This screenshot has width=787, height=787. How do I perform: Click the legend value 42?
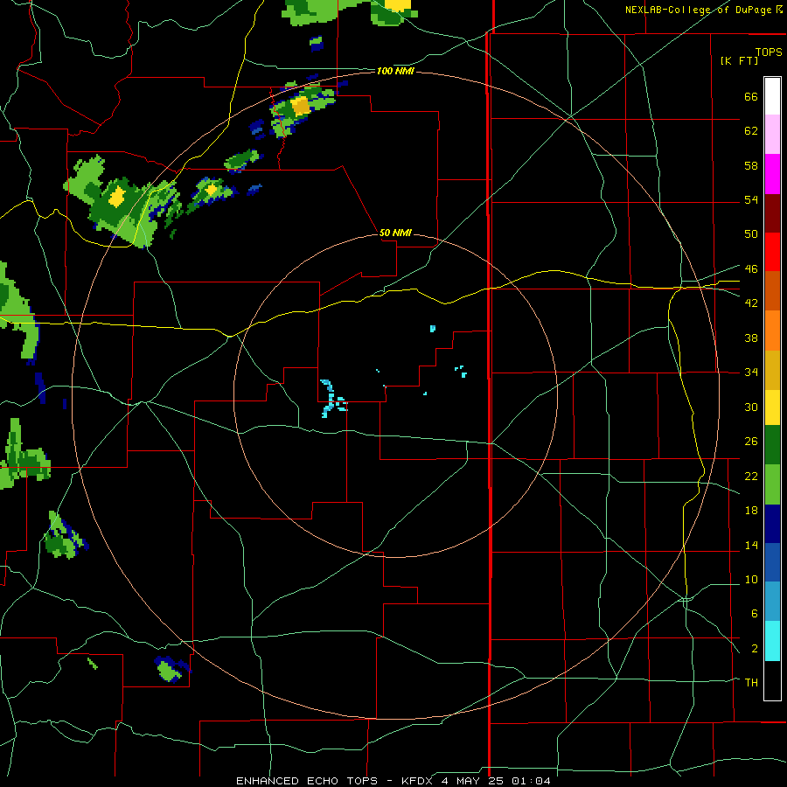750,303
